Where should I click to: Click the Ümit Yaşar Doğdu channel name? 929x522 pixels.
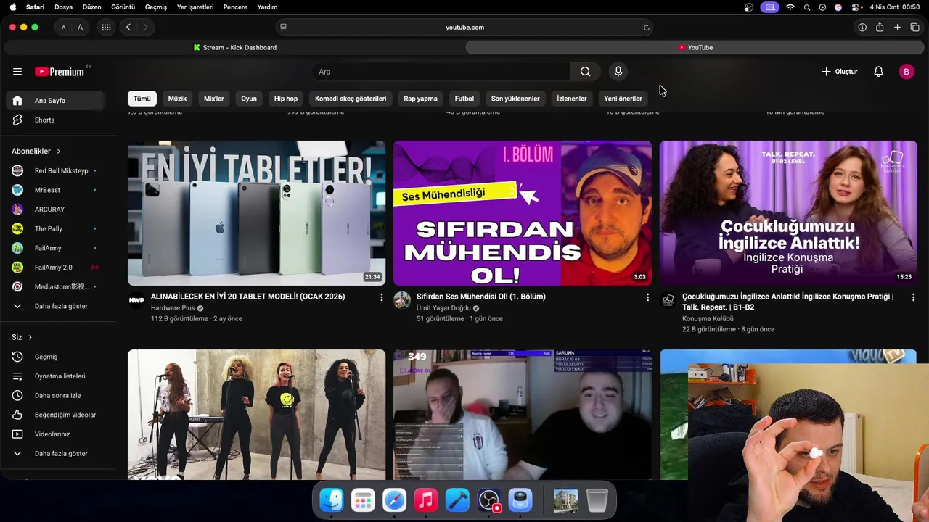(x=443, y=308)
